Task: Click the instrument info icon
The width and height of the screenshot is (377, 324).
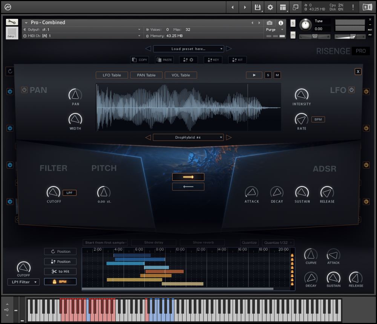Action: click(280, 23)
